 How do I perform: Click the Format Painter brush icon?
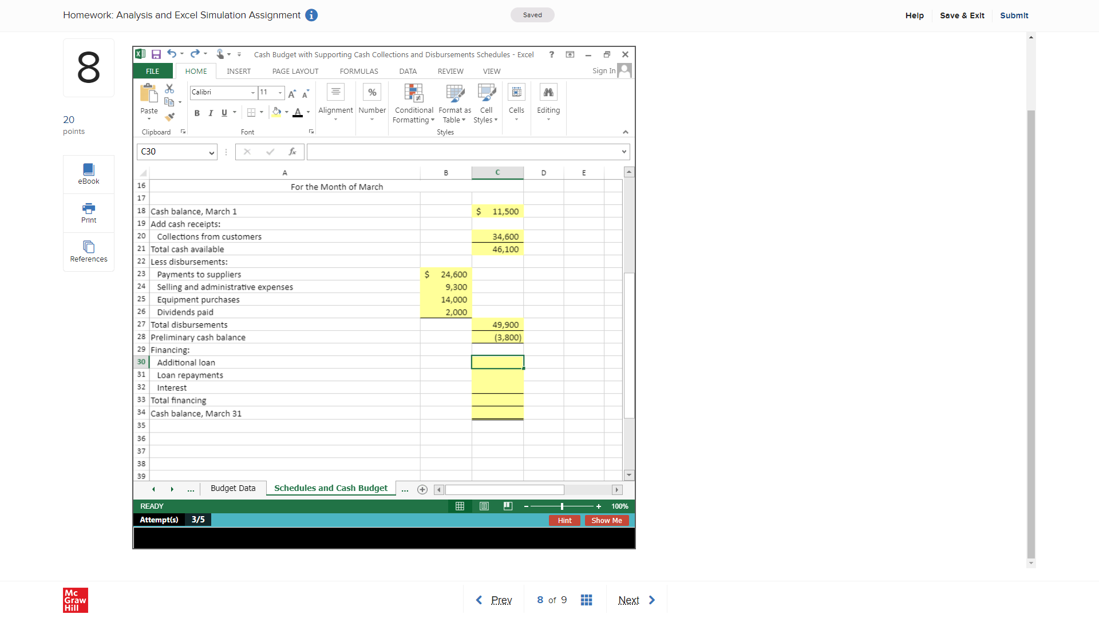tap(169, 117)
